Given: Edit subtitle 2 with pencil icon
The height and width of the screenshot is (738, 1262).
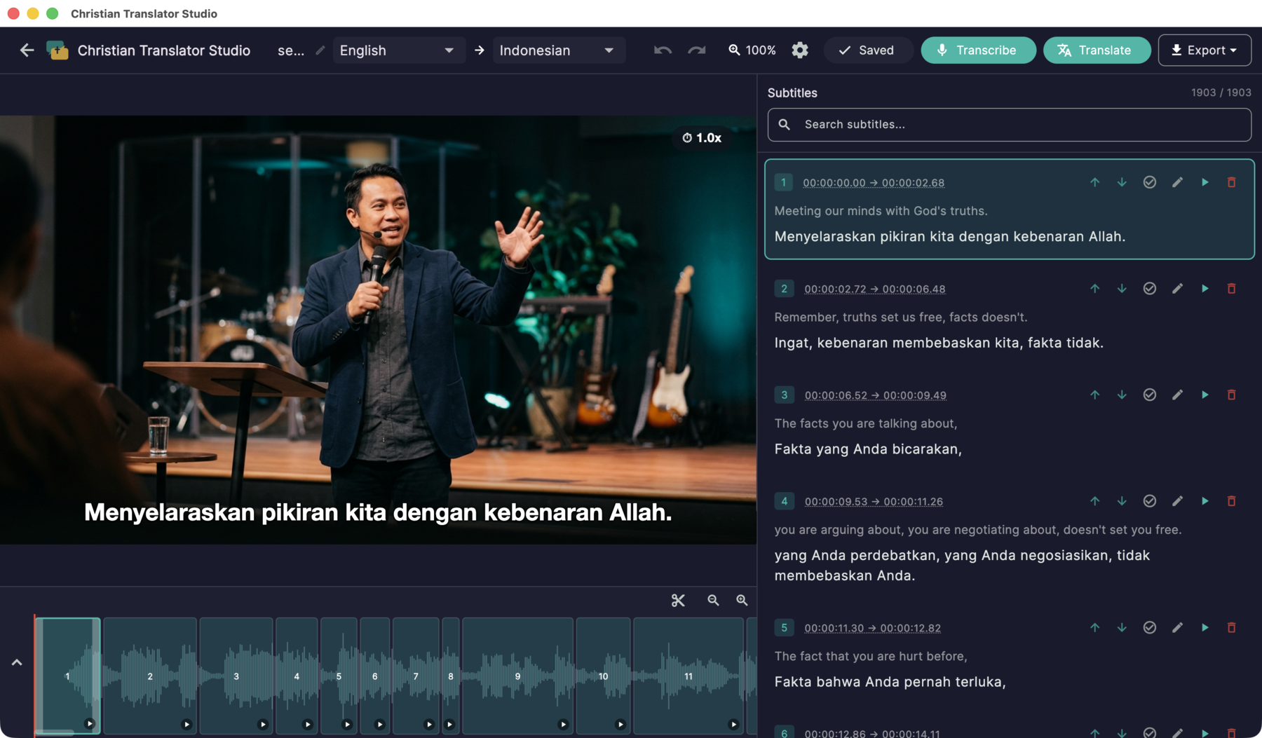Looking at the screenshot, I should 1177,289.
